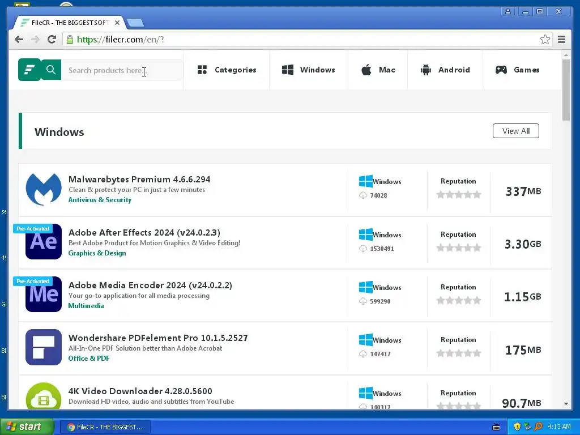Click the 337MB size text
This screenshot has height=435, width=580.
pos(523,191)
